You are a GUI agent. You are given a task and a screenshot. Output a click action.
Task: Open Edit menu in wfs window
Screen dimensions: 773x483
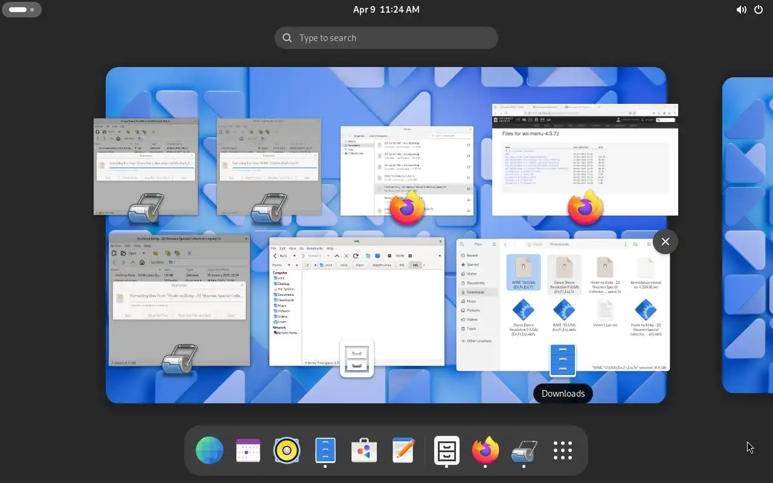point(283,248)
